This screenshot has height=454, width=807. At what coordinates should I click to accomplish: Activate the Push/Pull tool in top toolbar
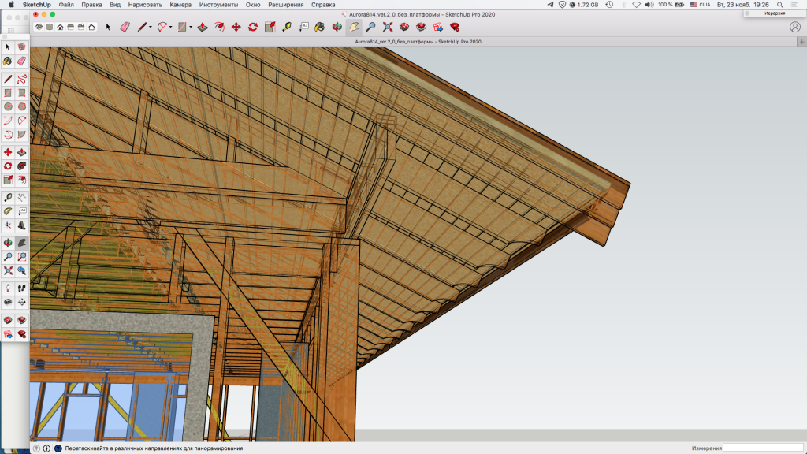[202, 27]
